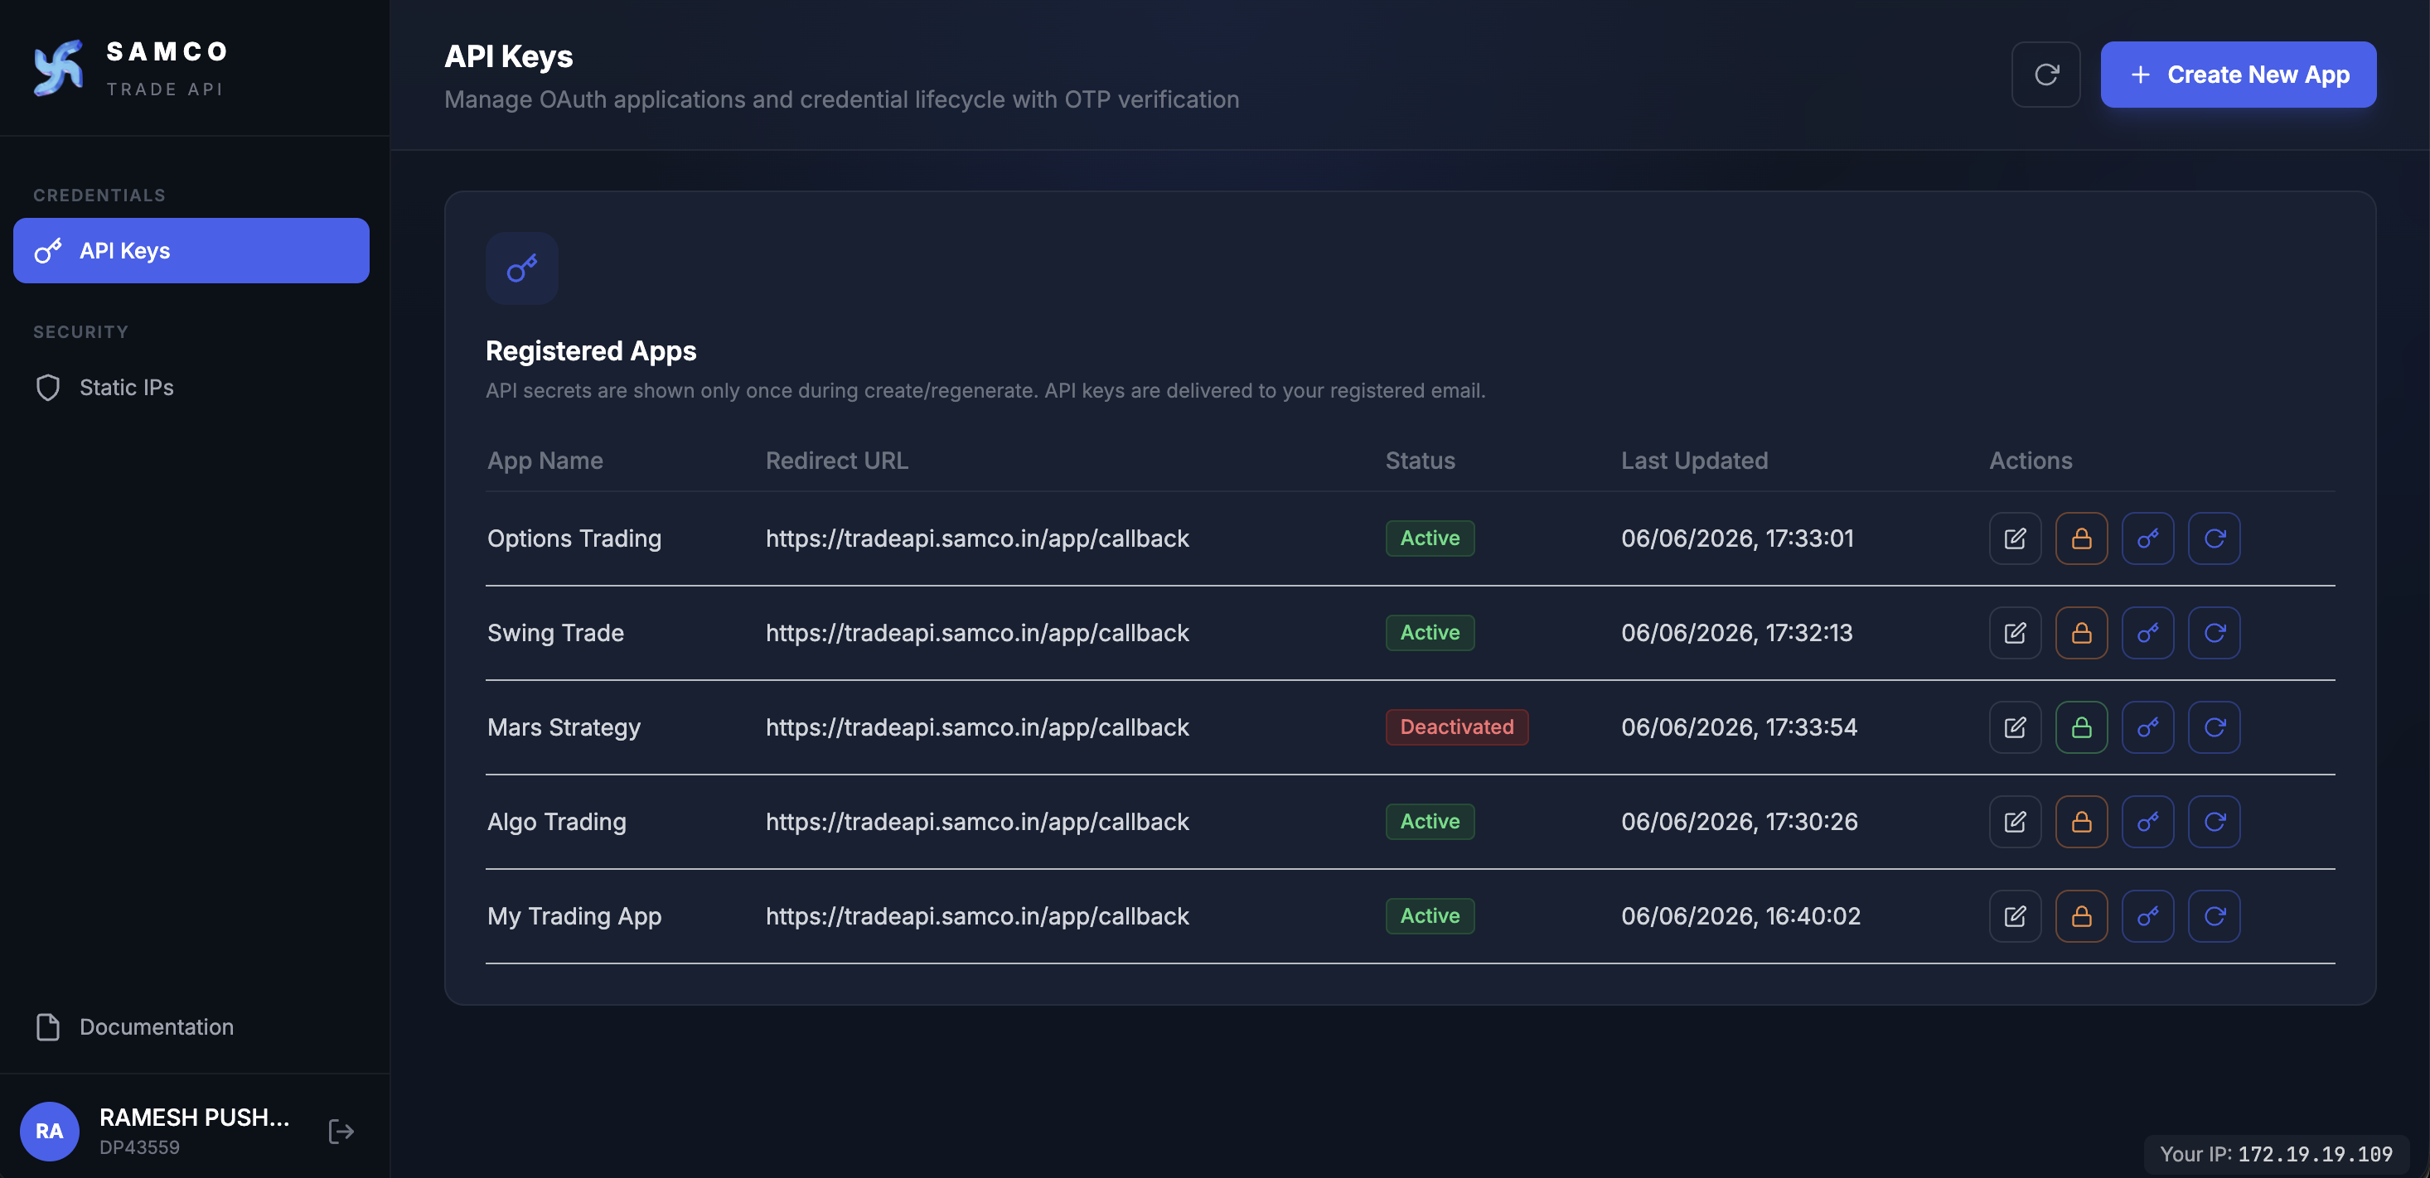Click Active badge for My Trading App

(x=1430, y=915)
